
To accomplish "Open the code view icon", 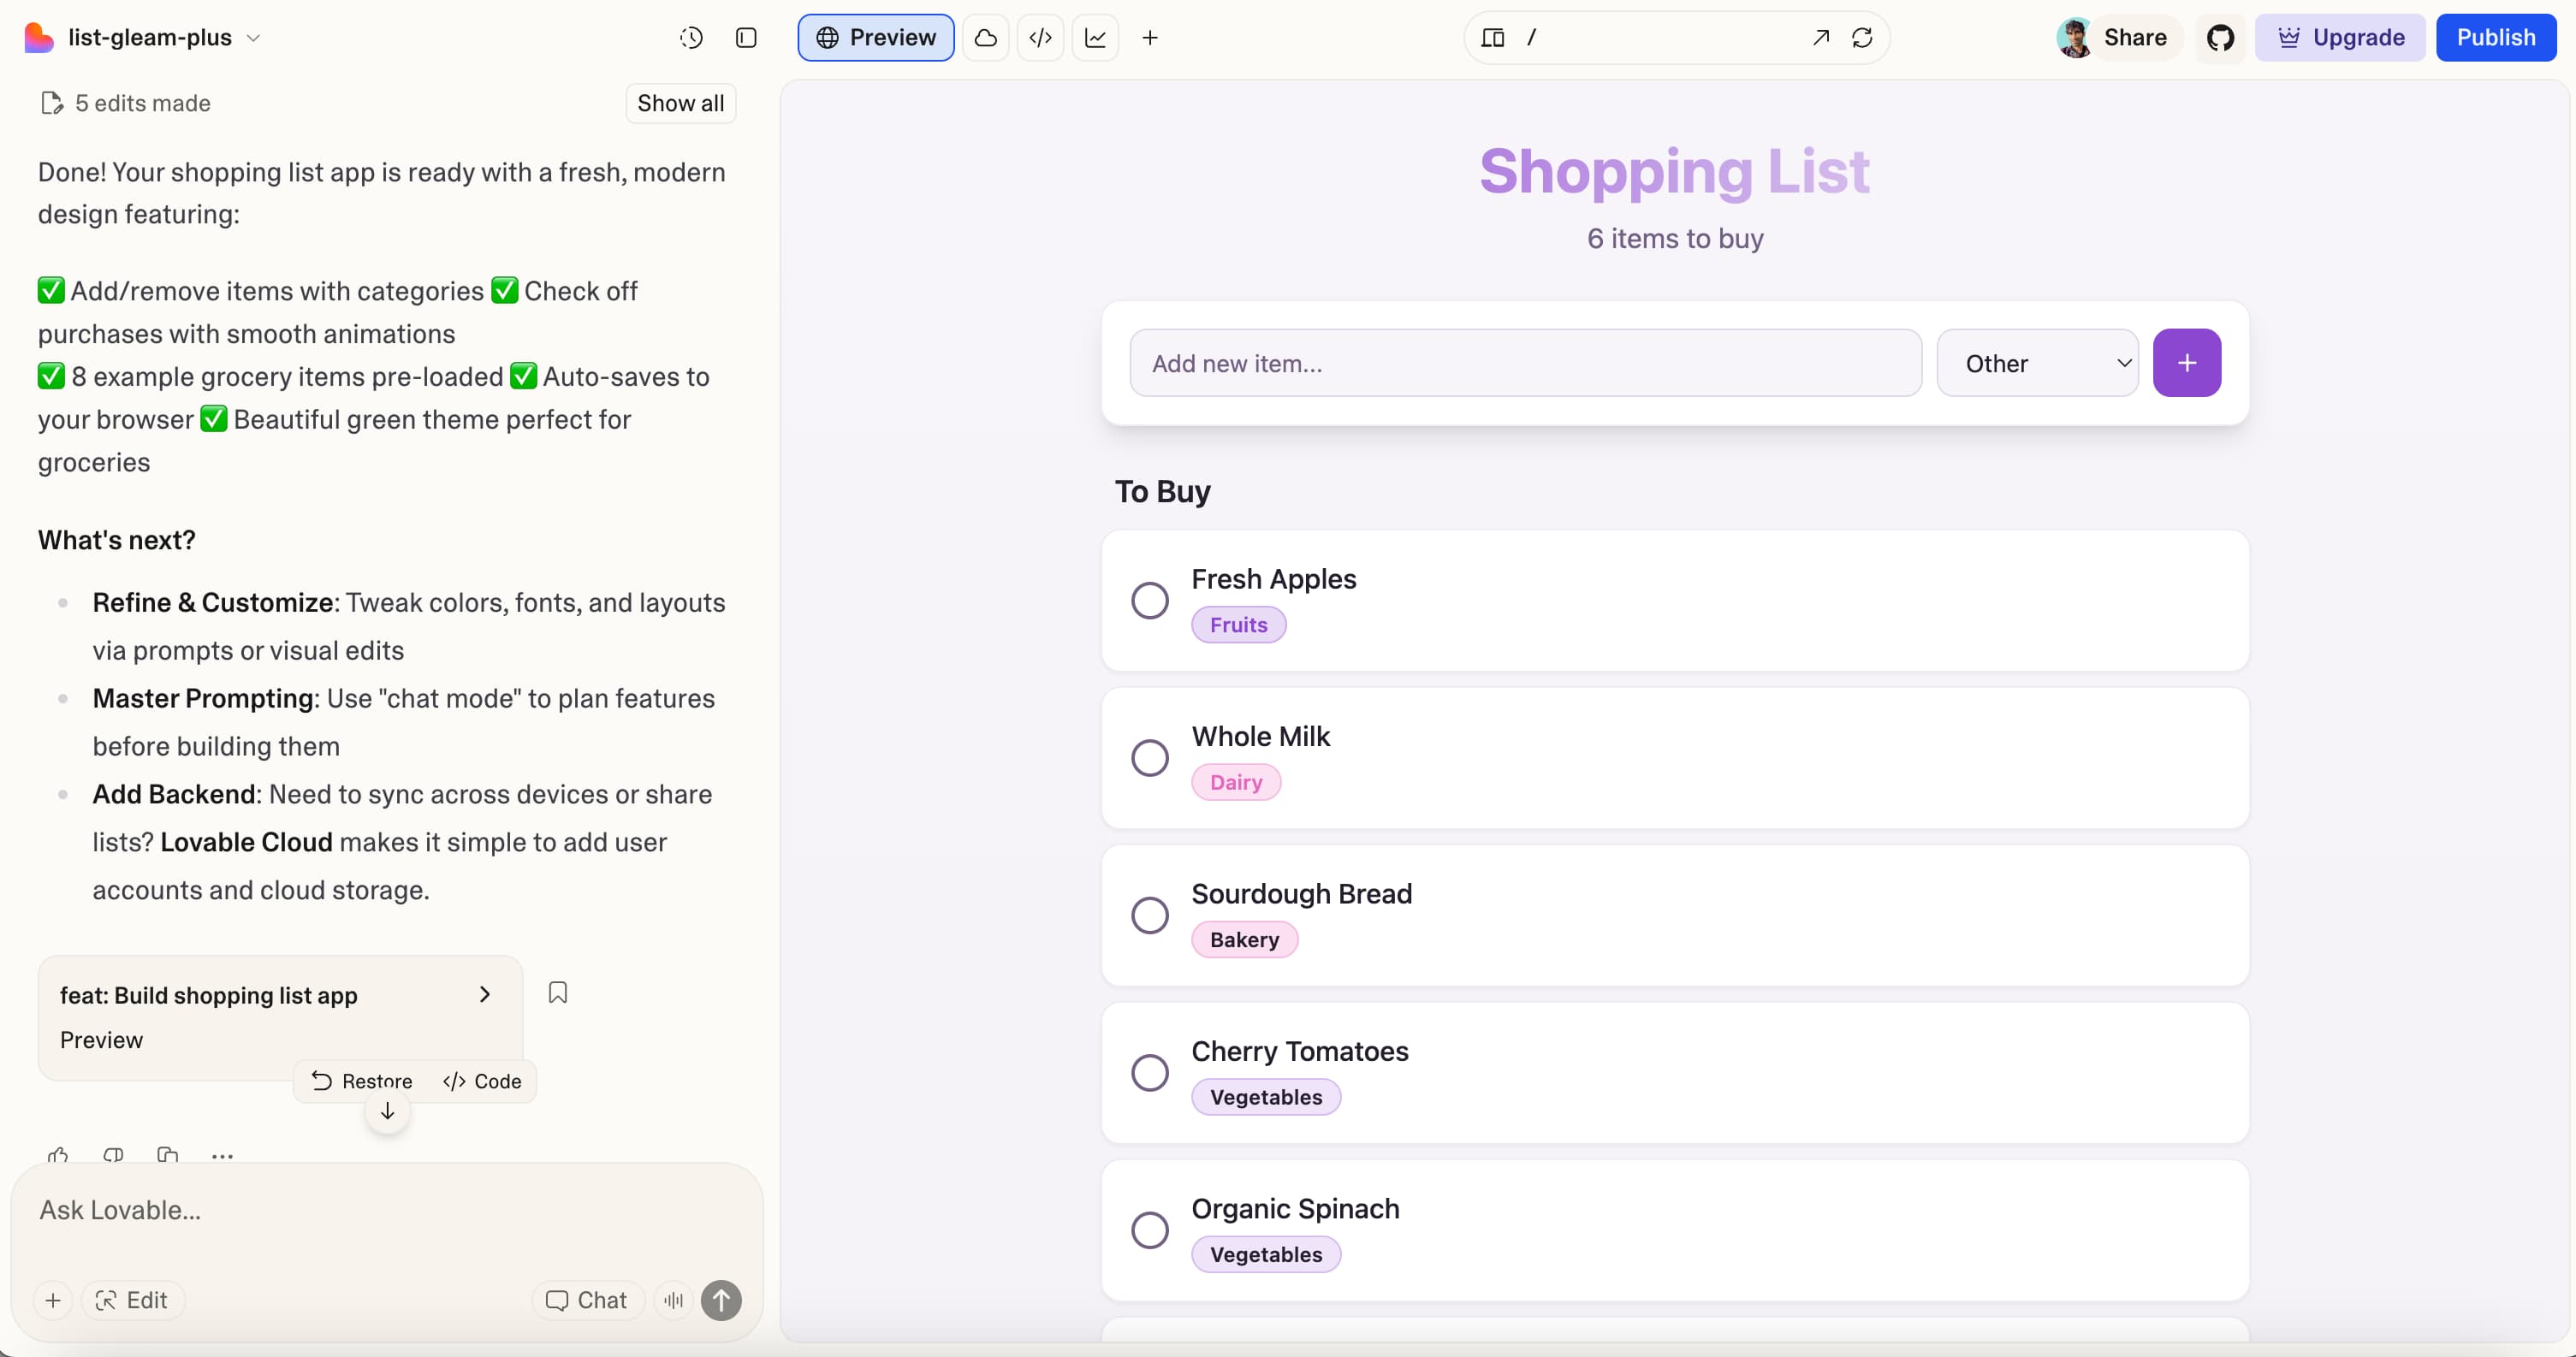I will (x=1040, y=37).
